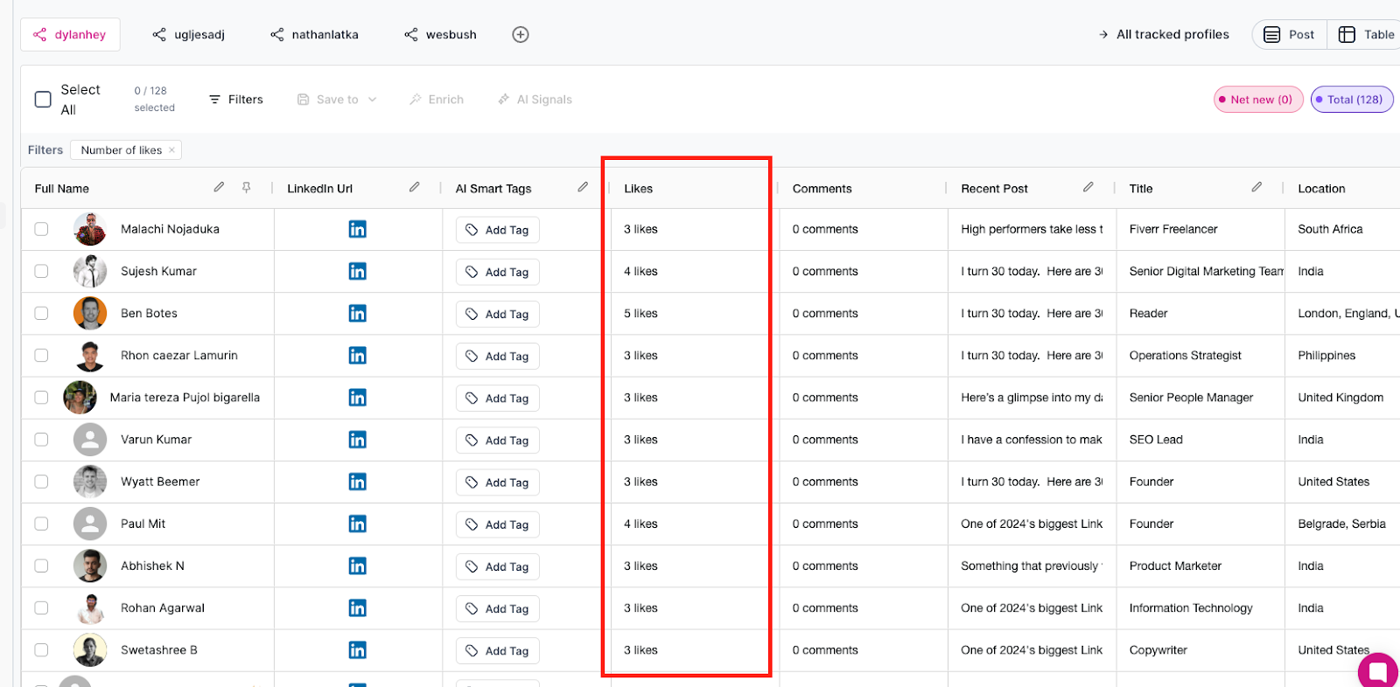
Task: Click the Enrich button
Action: point(437,100)
